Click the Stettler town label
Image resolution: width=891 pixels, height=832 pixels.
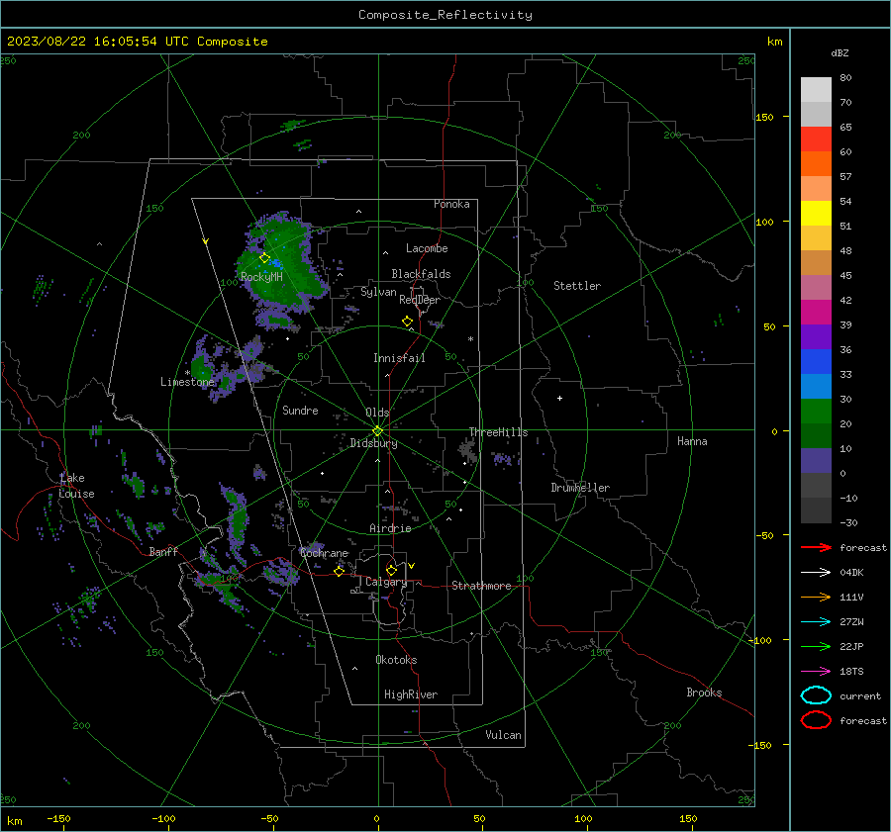click(577, 286)
